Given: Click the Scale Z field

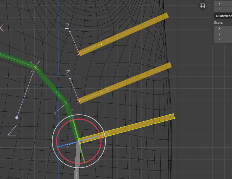Looking at the screenshot, I should pos(223,40).
